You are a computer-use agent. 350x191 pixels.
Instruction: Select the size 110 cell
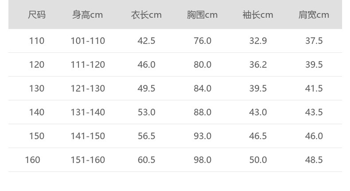point(37,41)
